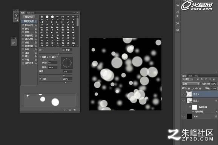Click the tool presets sliders icon below brush icon
The image size is (218, 145).
click(16, 20)
